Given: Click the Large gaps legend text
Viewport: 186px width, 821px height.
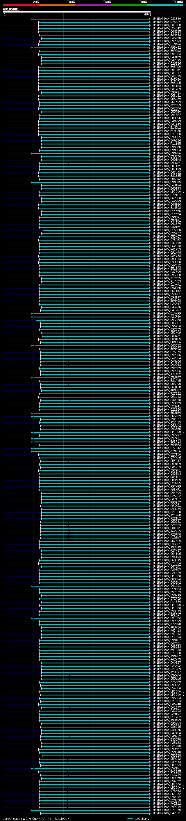Looking at the screenshot, I should coord(35,819).
